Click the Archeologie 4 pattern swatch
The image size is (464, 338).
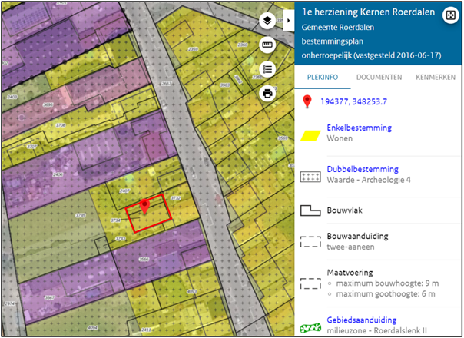tap(310, 177)
